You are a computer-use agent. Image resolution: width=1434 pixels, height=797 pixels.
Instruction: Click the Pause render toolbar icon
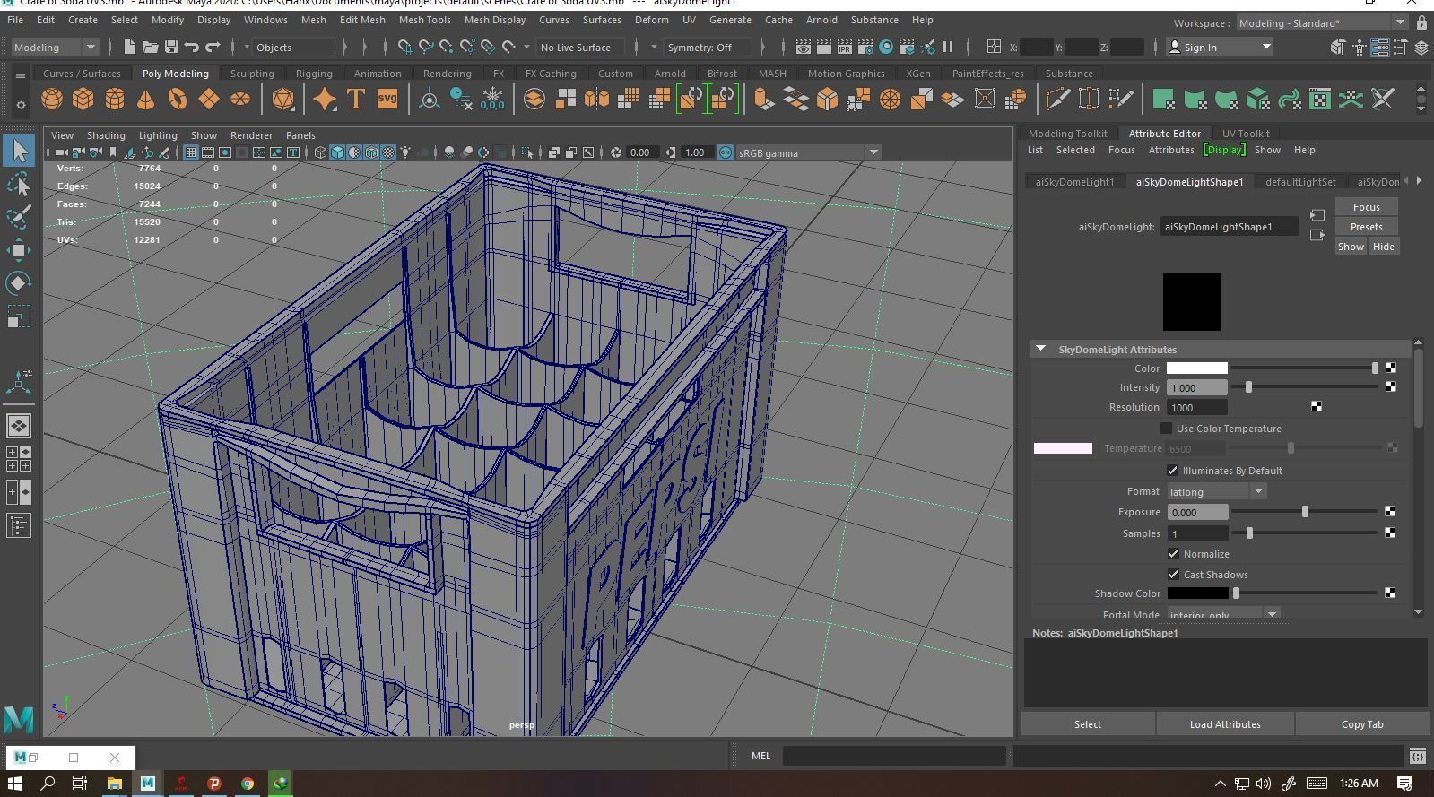pyautogui.click(x=948, y=47)
